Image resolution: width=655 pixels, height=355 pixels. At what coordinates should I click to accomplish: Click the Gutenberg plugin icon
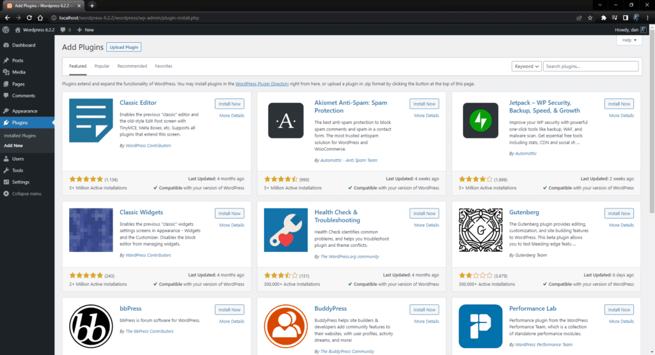pyautogui.click(x=480, y=230)
